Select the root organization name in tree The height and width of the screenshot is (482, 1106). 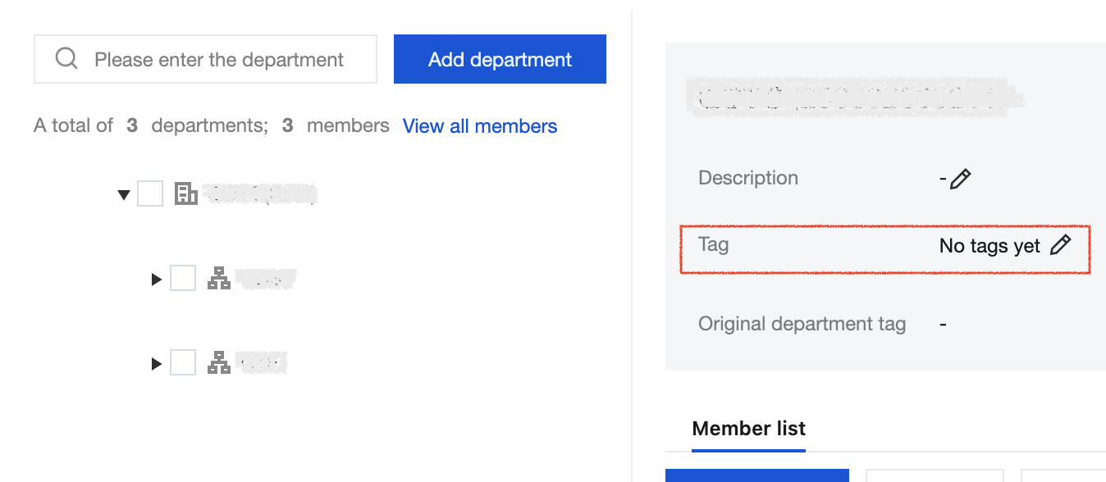click(x=260, y=194)
